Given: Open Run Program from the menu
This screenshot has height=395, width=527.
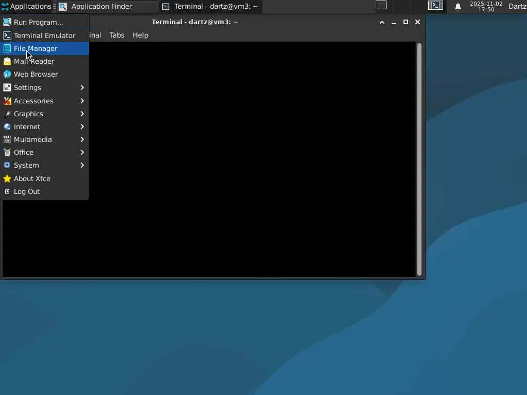Looking at the screenshot, I should click(x=44, y=22).
